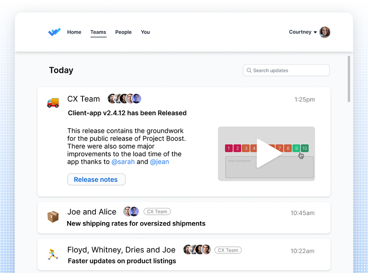
Task: Click the running person emoji icon
Action: tap(53, 254)
